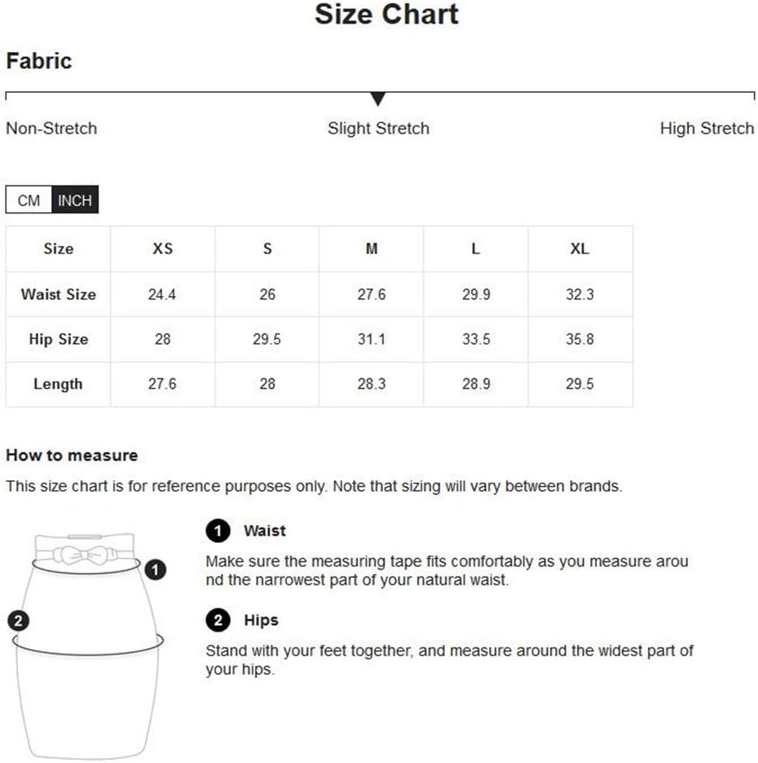Select the XL size column header
Image resolution: width=758 pixels, height=763 pixels.
(580, 249)
